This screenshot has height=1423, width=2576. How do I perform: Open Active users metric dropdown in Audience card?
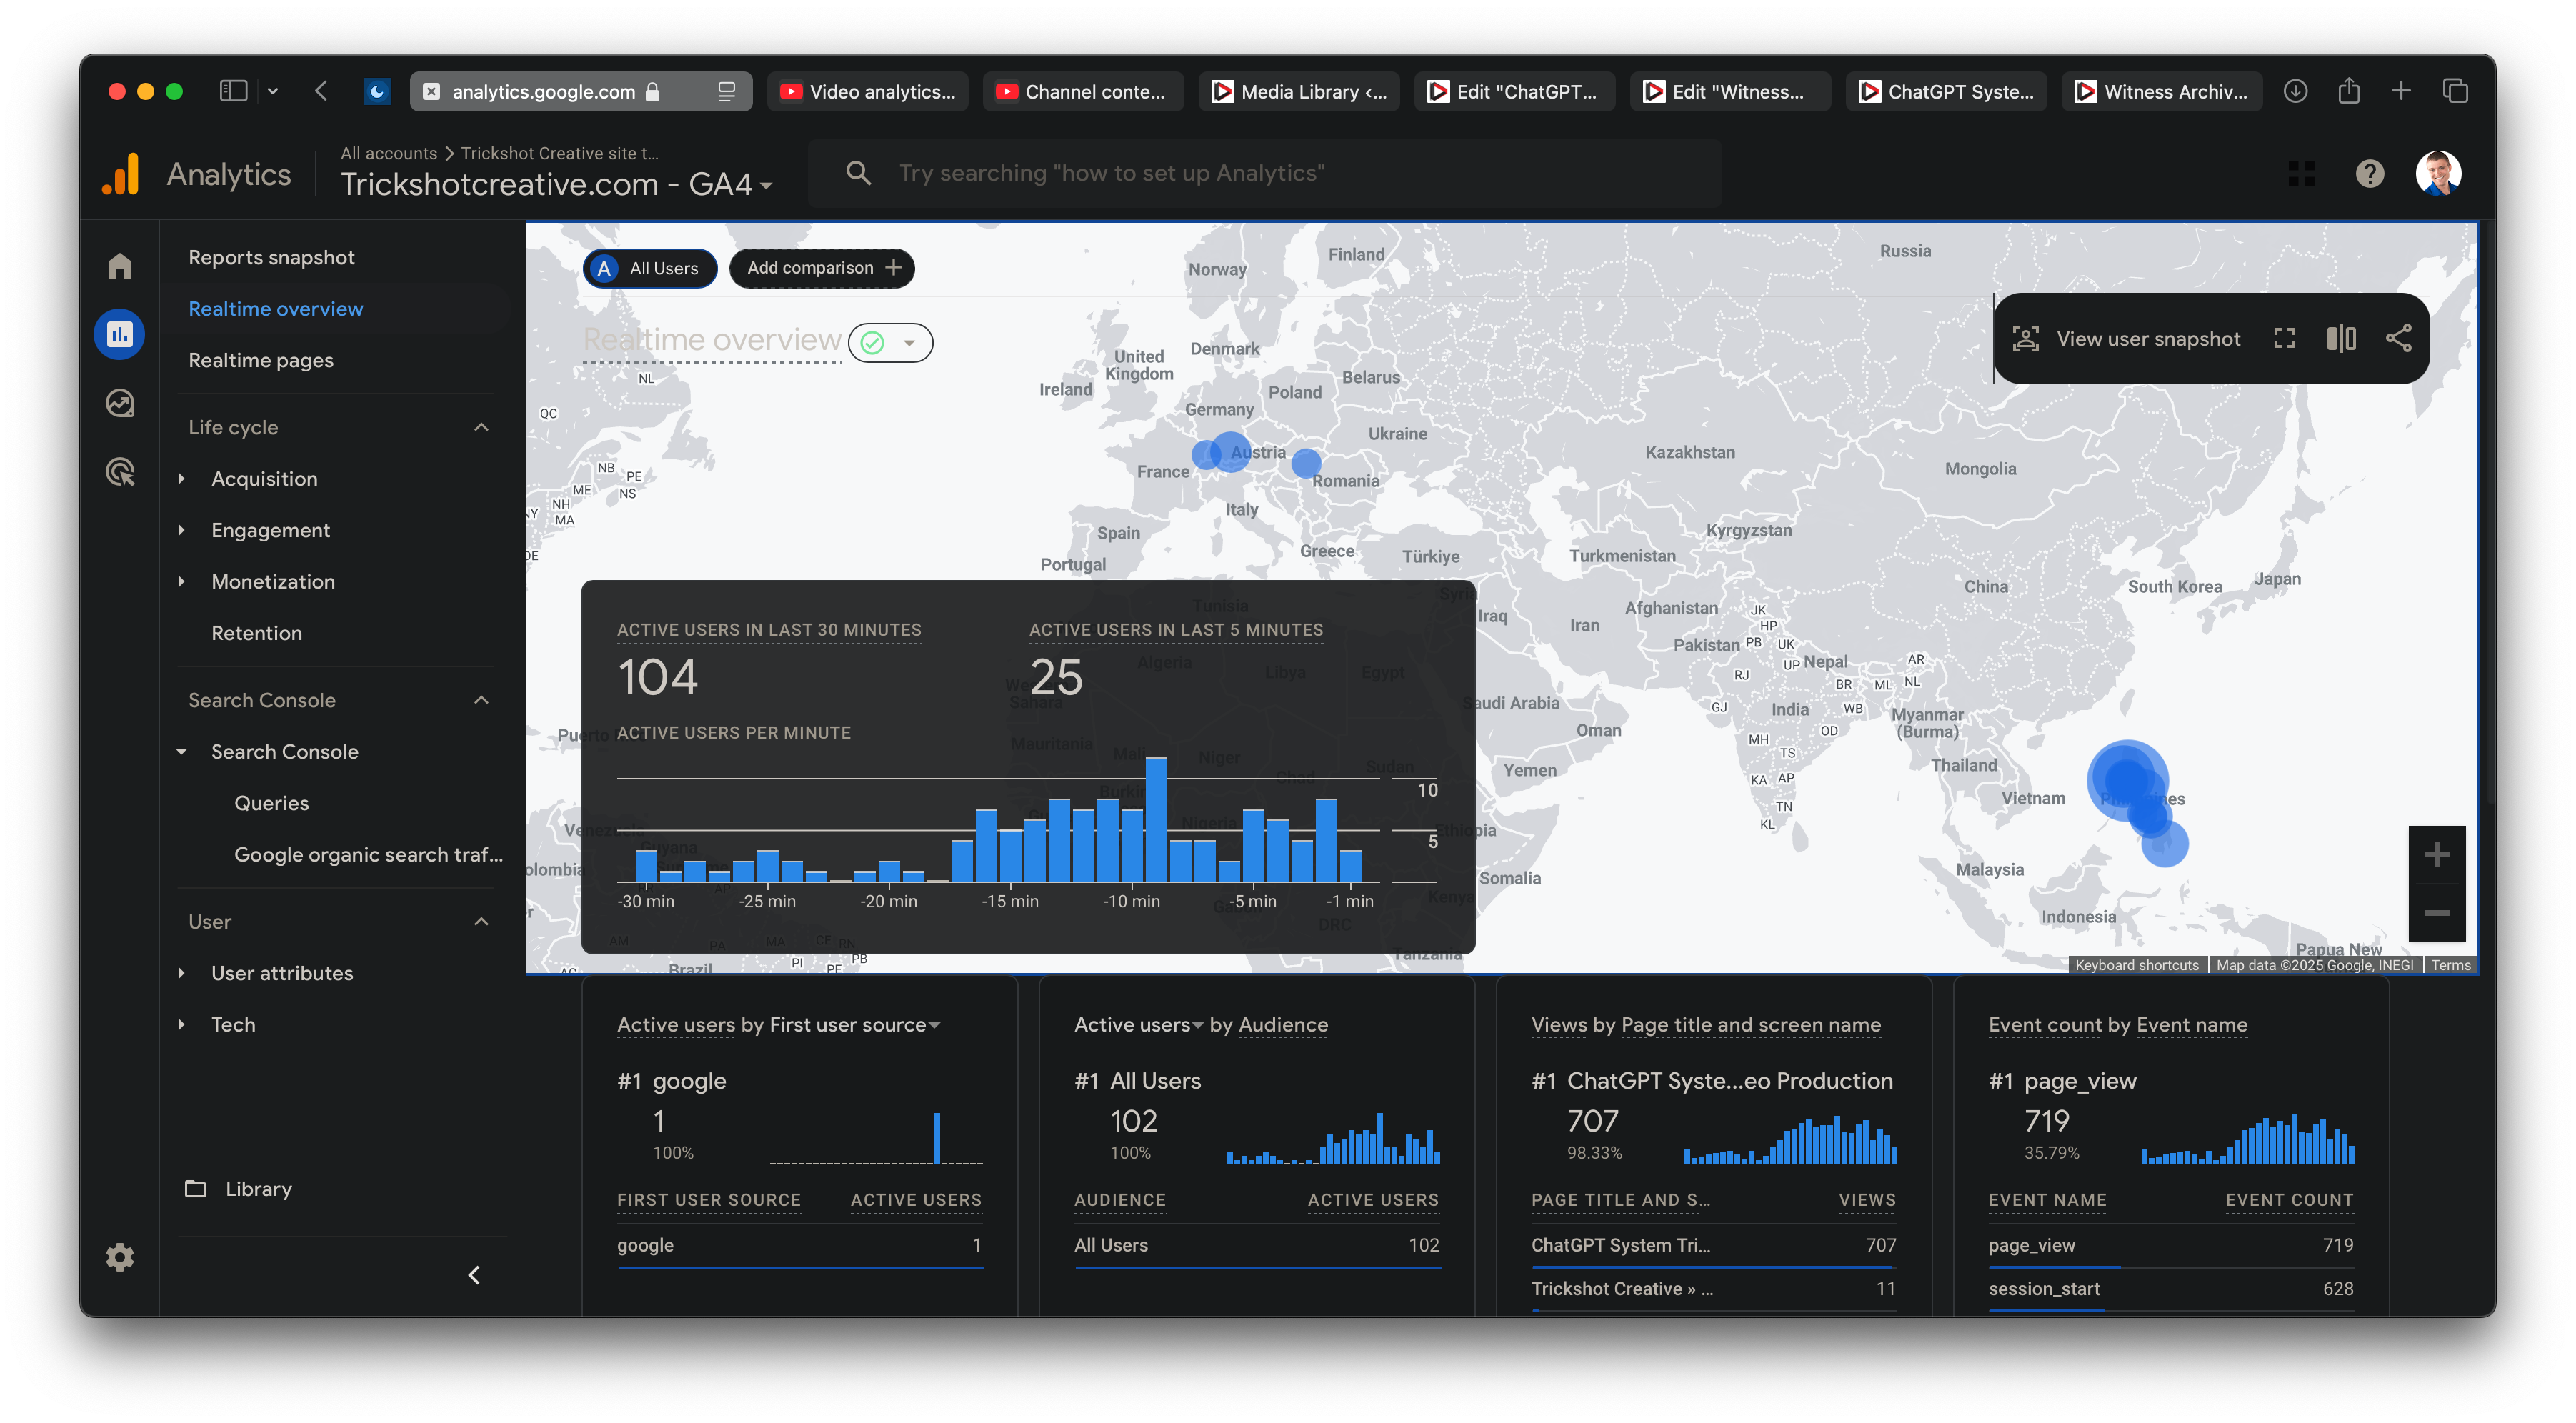pyautogui.click(x=1138, y=1025)
